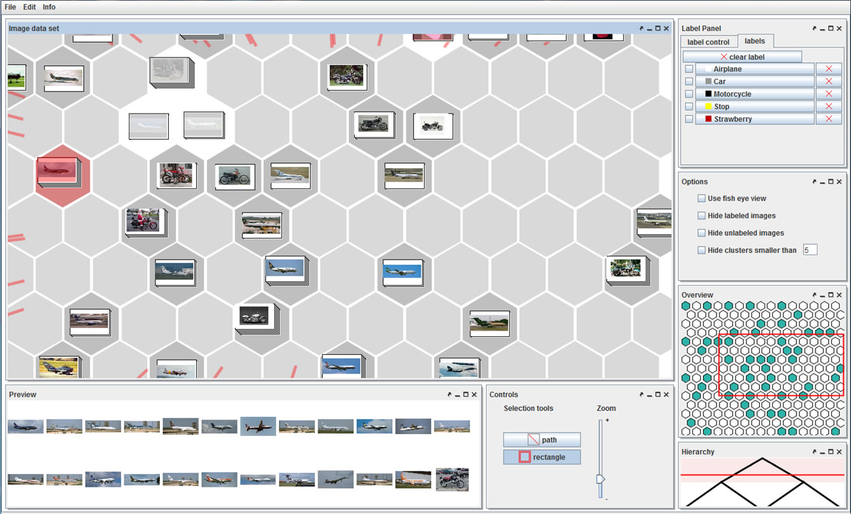The width and height of the screenshot is (851, 514).
Task: Enable Hide clusters smaller than checkbox
Action: pyautogui.click(x=701, y=250)
